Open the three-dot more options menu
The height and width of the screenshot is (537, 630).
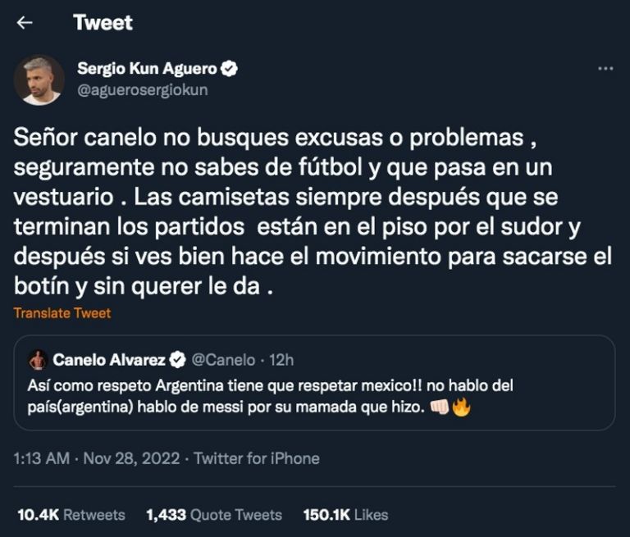[x=605, y=69]
